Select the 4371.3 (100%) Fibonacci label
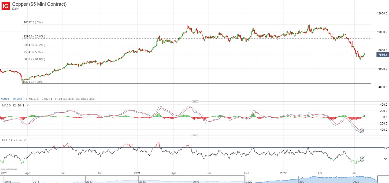Screen dimensions: 389x183 (x=34, y=82)
